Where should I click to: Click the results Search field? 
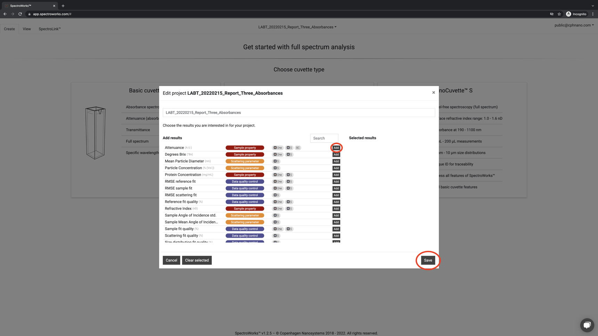324,138
